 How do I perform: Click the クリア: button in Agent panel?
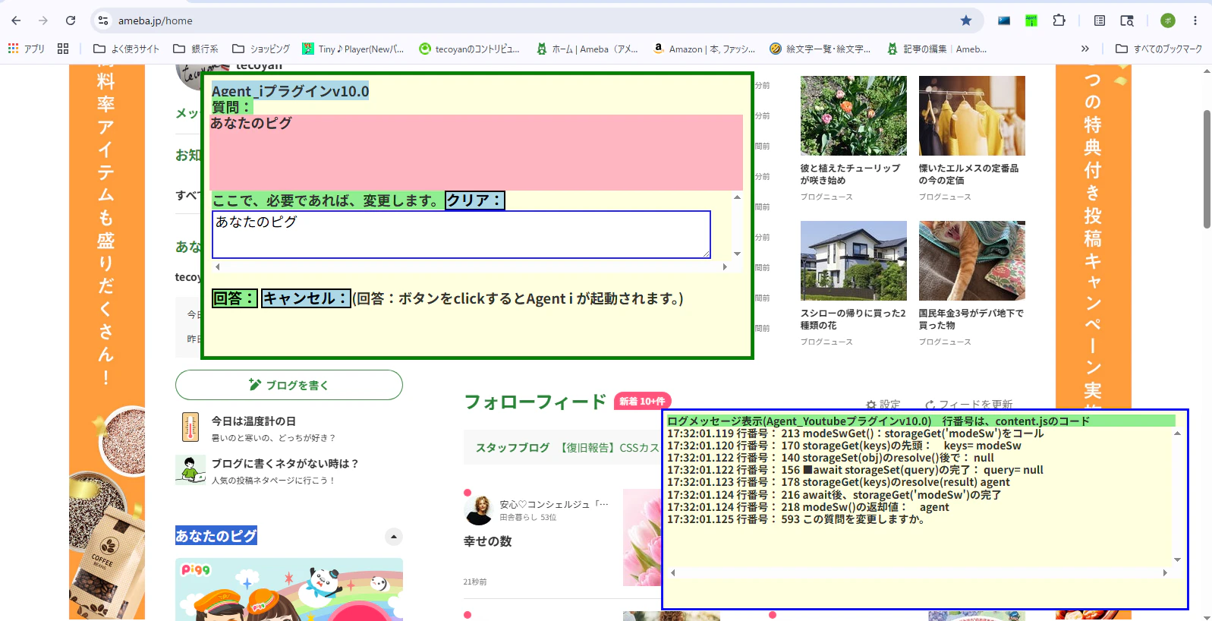pyautogui.click(x=474, y=200)
